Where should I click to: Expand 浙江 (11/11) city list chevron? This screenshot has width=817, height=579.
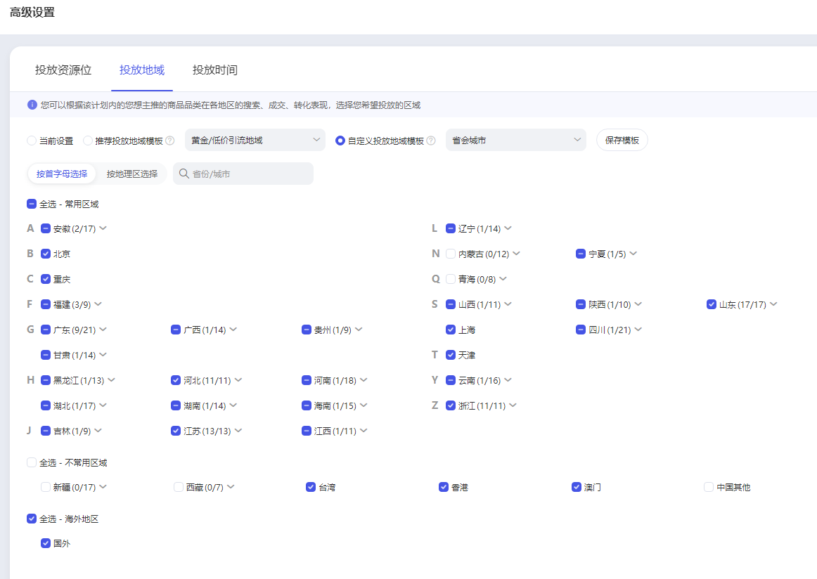[513, 405]
